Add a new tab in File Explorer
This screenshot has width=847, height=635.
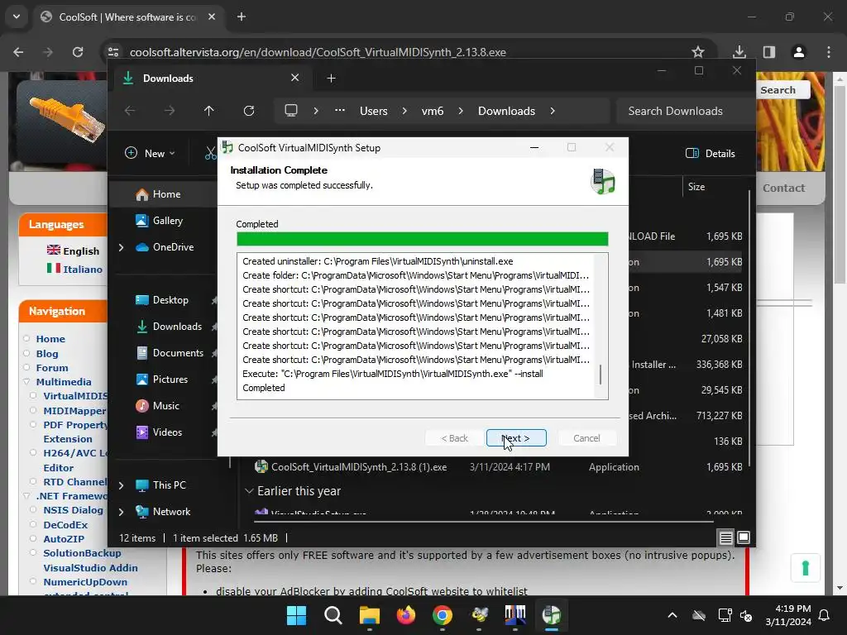pyautogui.click(x=331, y=79)
